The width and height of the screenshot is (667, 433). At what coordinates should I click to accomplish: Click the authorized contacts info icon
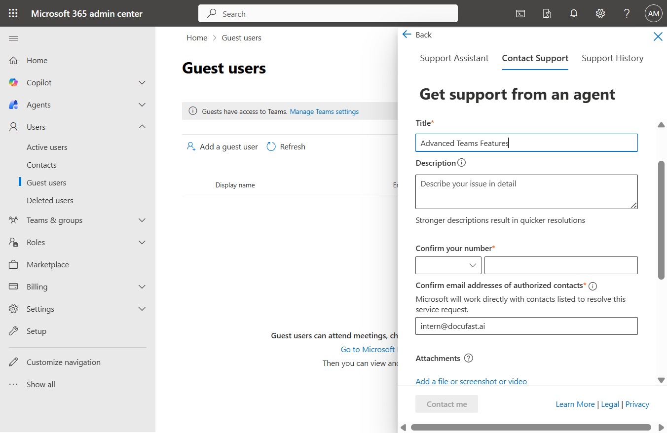[x=593, y=286]
